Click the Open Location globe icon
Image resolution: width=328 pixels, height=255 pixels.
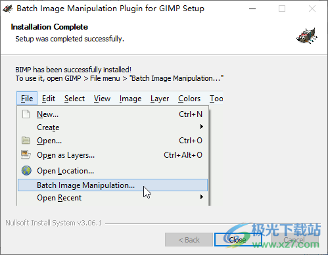click(x=26, y=170)
